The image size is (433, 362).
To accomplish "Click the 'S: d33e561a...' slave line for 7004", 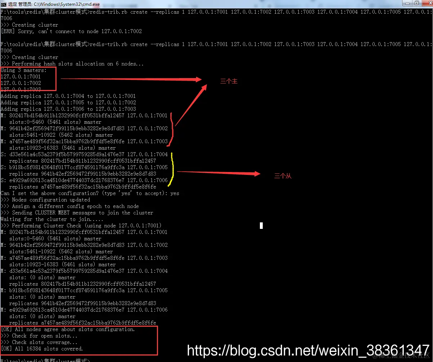I will [x=84, y=154].
